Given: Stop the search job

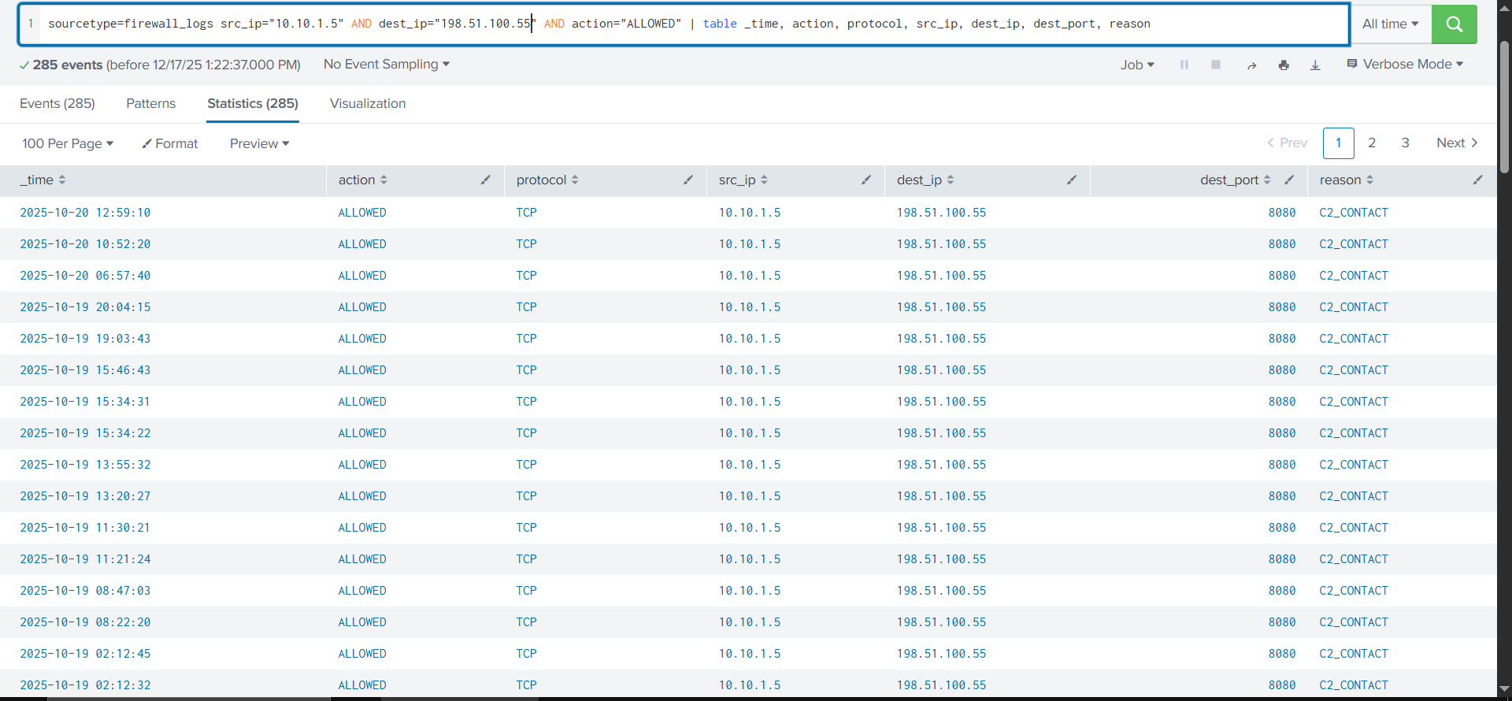Looking at the screenshot, I should (x=1215, y=65).
